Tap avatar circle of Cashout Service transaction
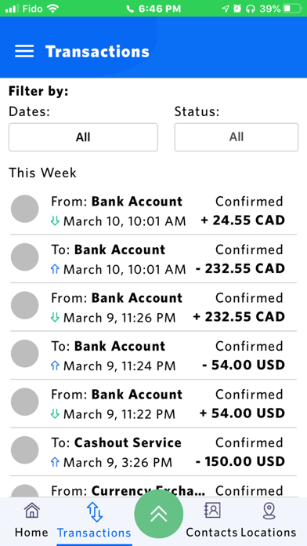307x546 pixels. click(x=25, y=450)
